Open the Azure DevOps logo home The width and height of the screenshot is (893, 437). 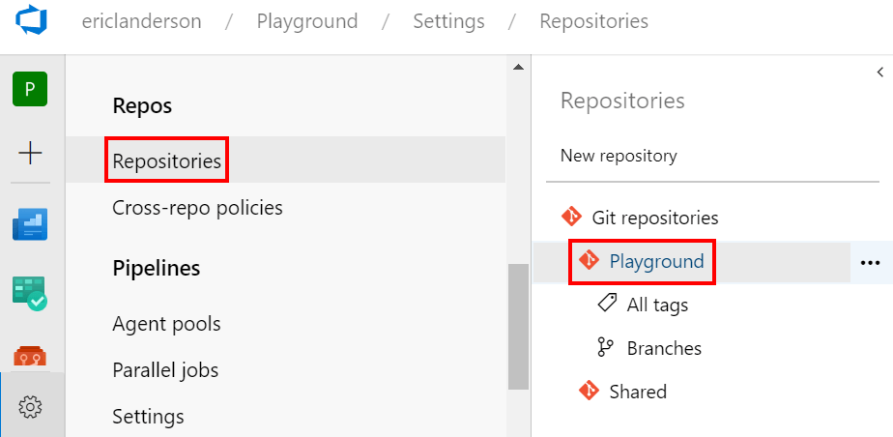click(x=31, y=21)
